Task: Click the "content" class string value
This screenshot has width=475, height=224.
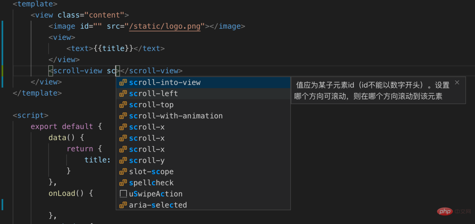Action: (x=104, y=15)
